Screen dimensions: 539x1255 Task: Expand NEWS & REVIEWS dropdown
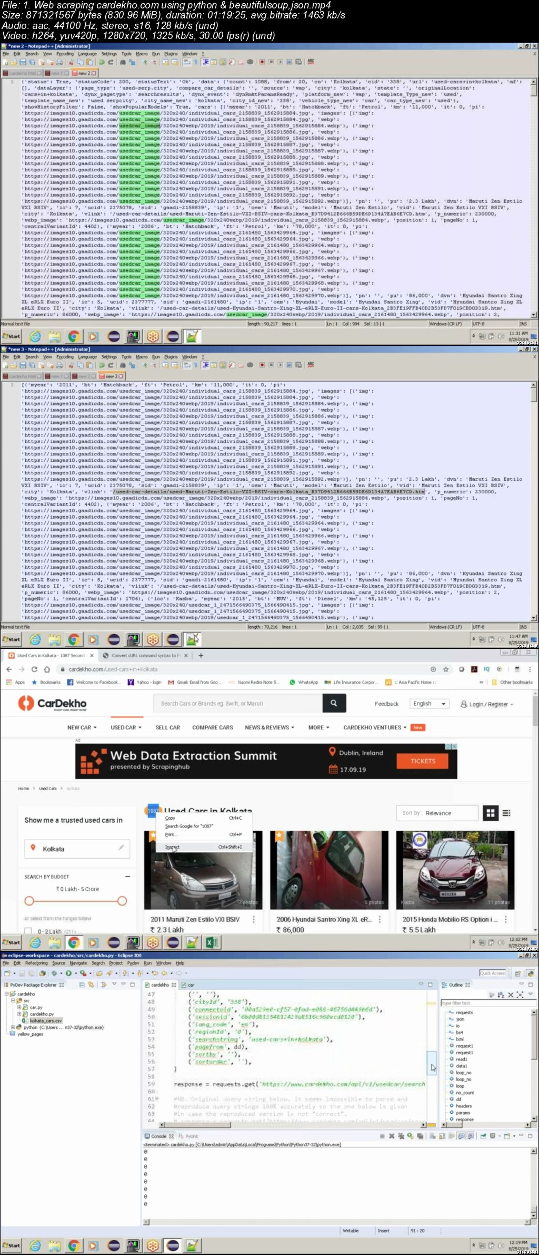269,727
